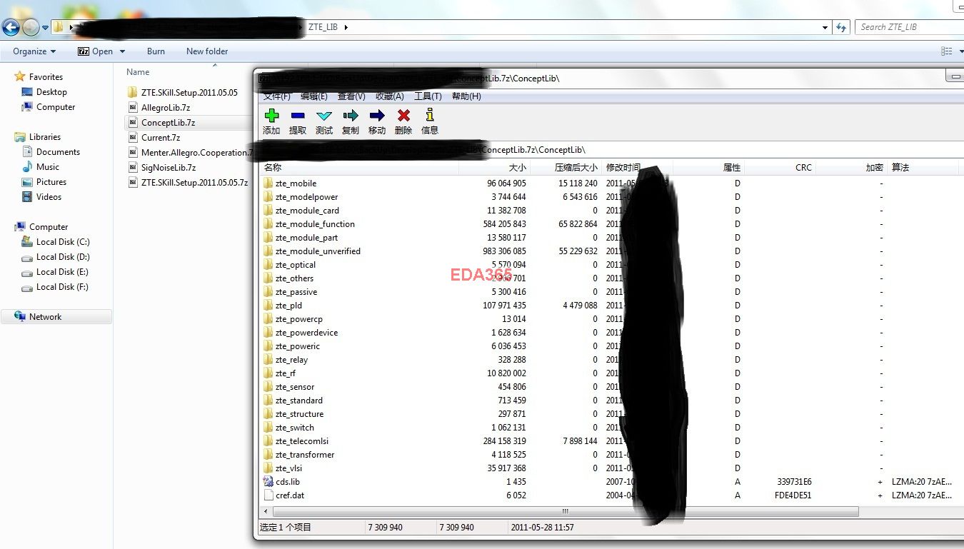This screenshot has height=549, width=964.
Task: Click the cref.dat file icon in 7-Zip
Action: coord(268,495)
